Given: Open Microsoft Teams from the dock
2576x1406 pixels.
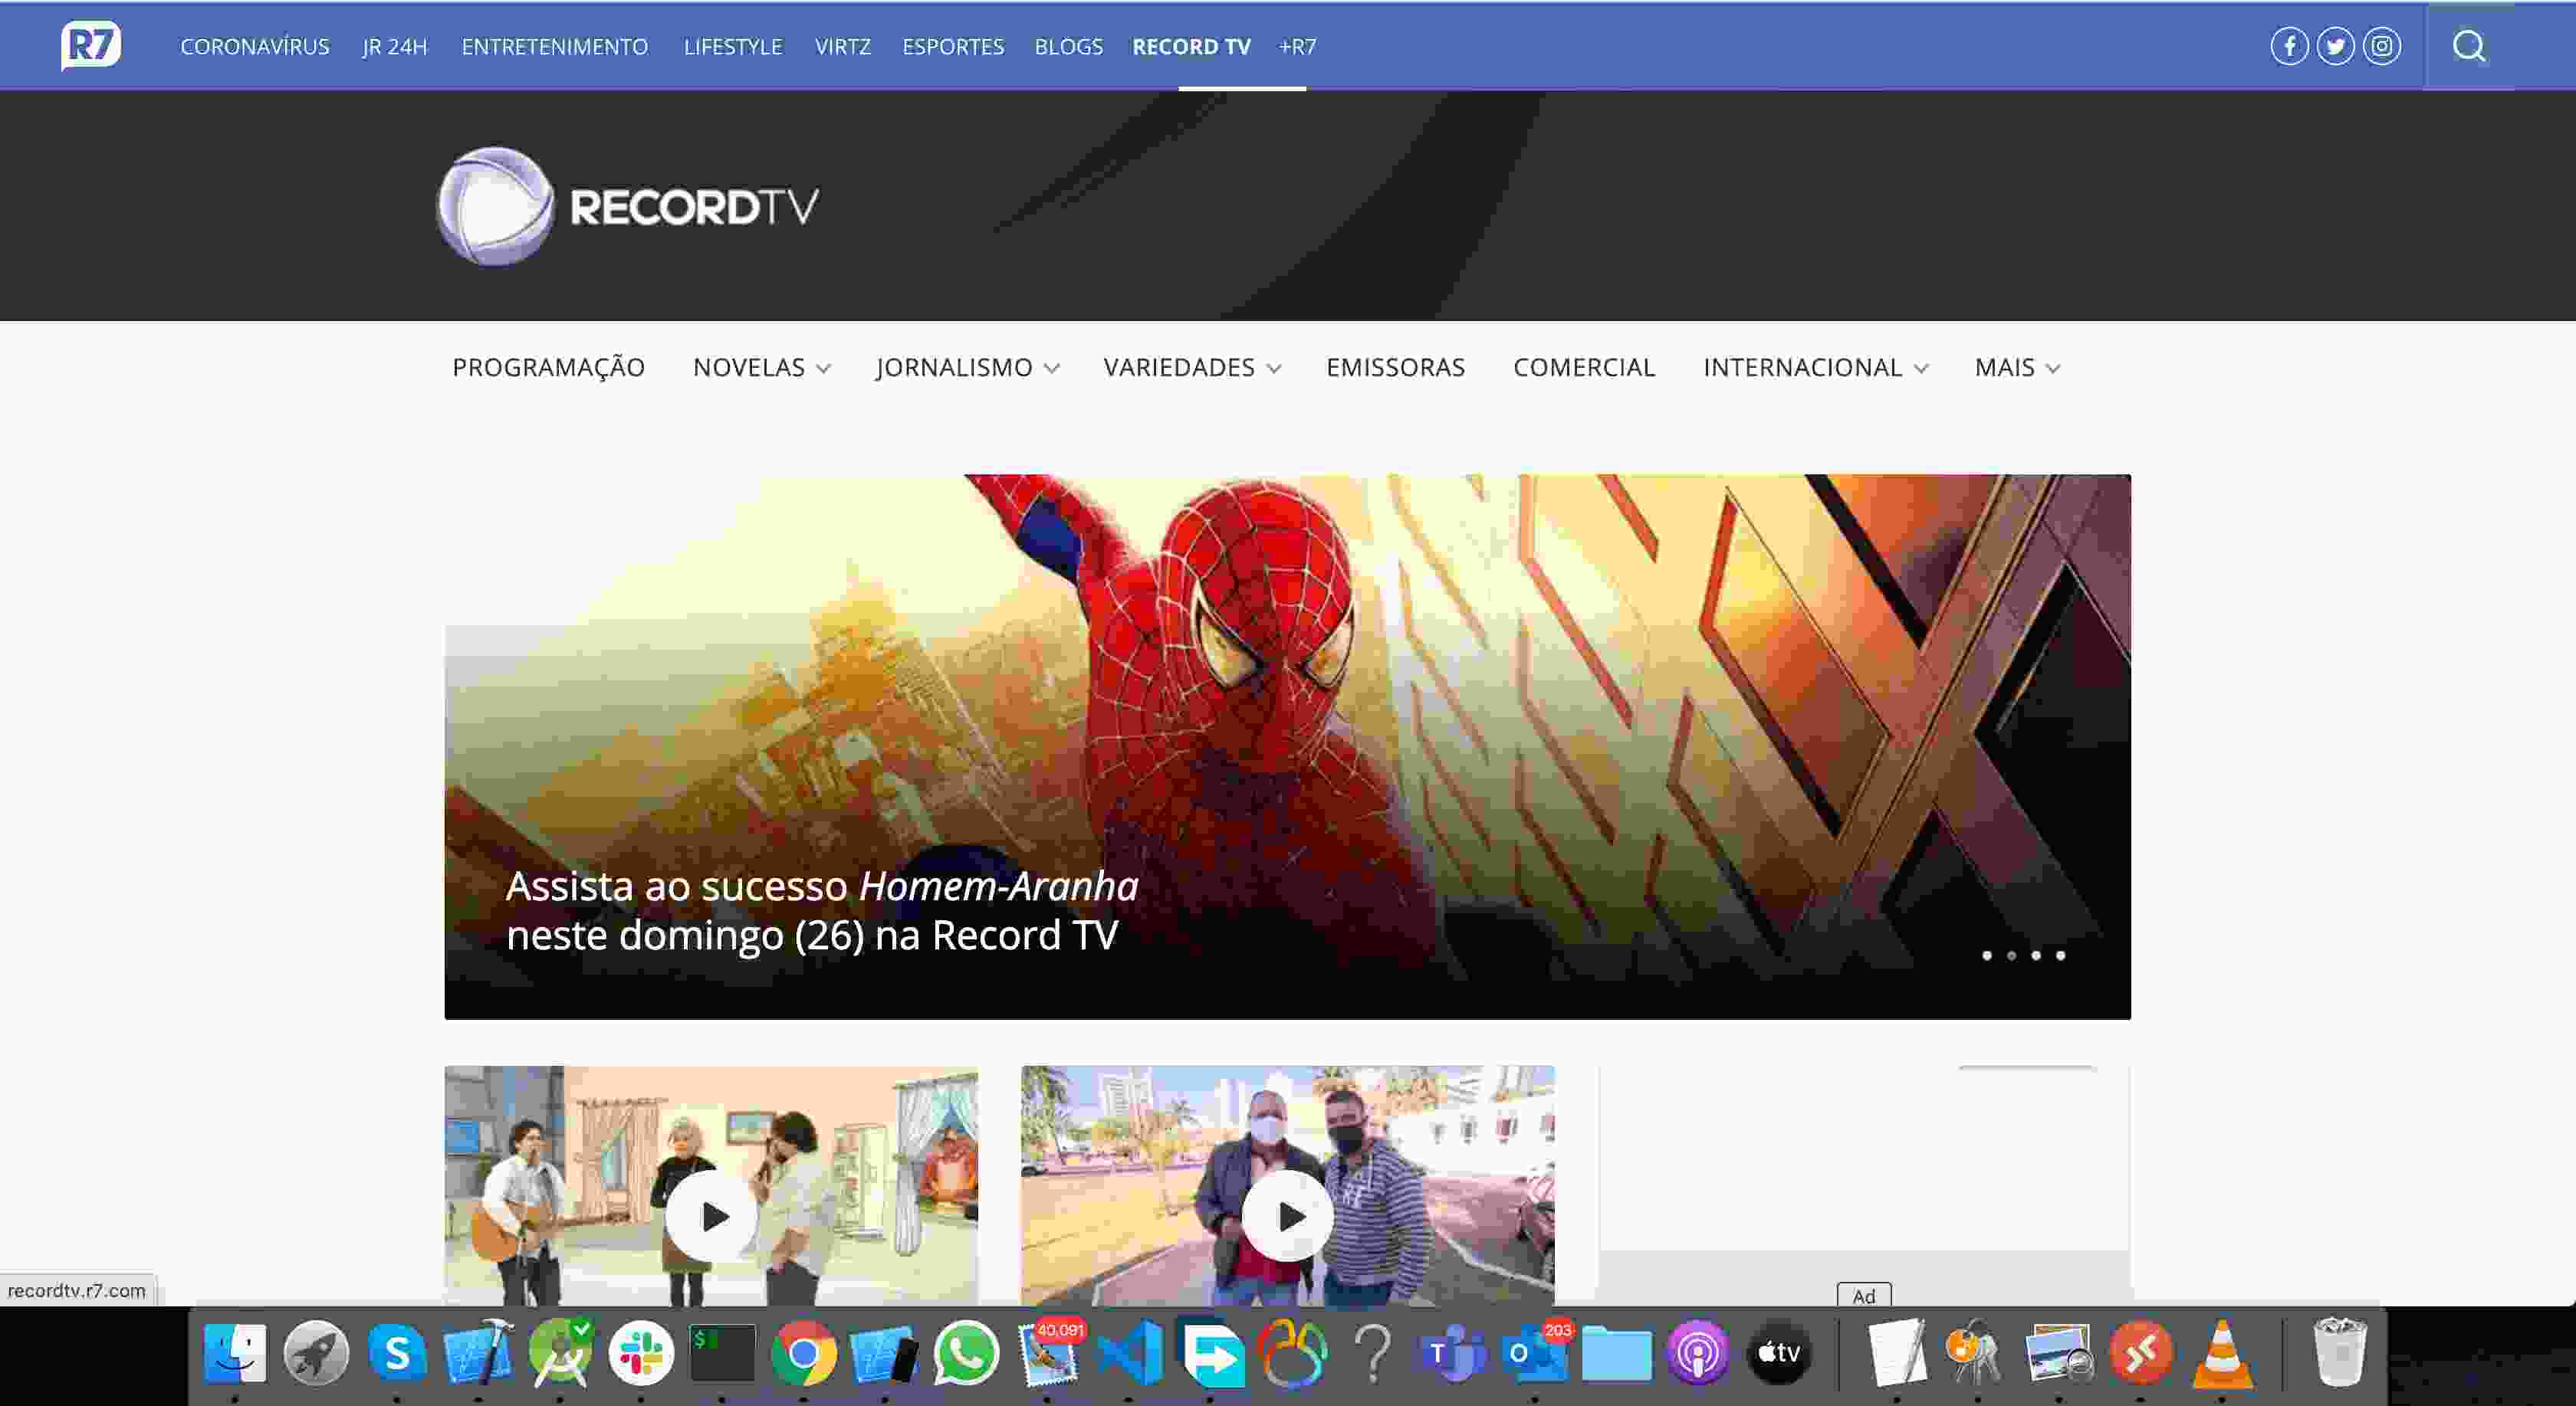Looking at the screenshot, I should point(1453,1354).
